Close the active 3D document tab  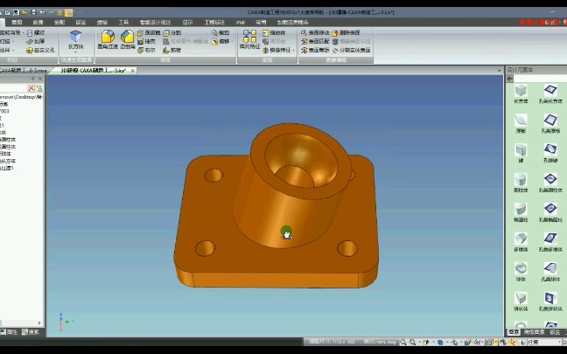tap(133, 71)
